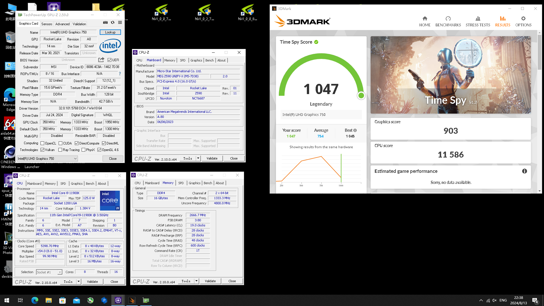
Task: Toggle UEFI checkbox in GPU-Z
Action: pos(109,60)
